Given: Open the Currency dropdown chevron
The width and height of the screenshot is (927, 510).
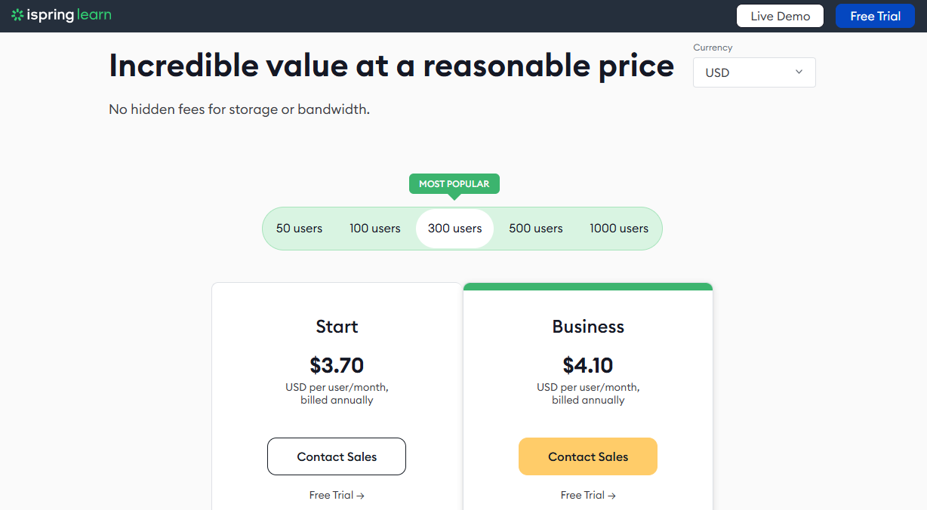Looking at the screenshot, I should click(x=799, y=72).
